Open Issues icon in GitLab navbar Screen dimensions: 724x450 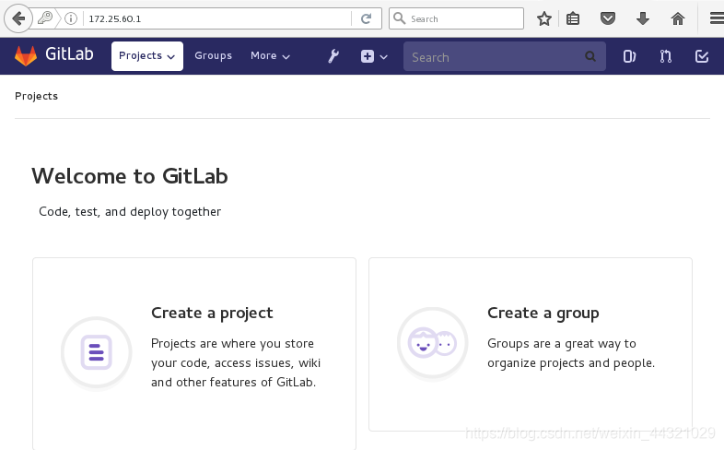click(x=629, y=56)
